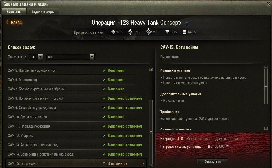Viewport: 272px width, 168px height.
Task: Select the heavy tank branch triple-stripe icon
Action: [149, 32]
